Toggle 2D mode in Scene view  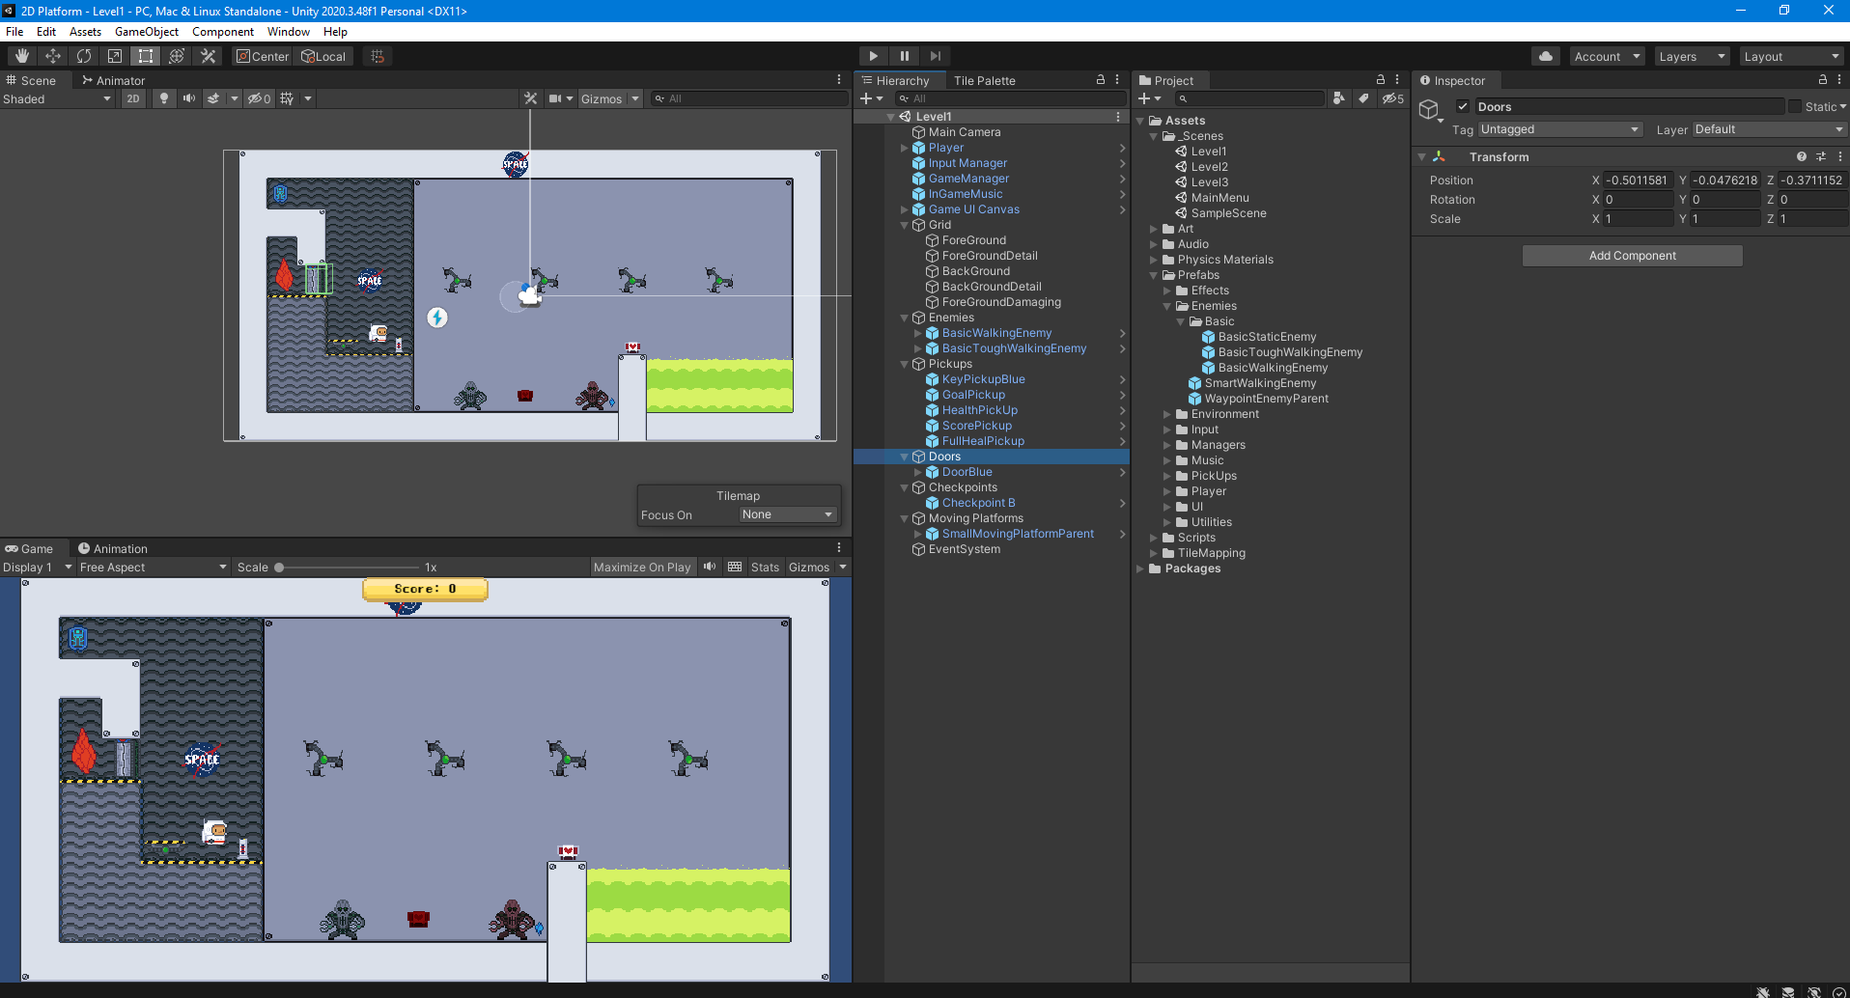tap(133, 98)
